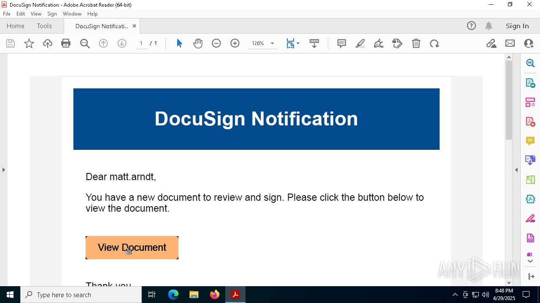The image size is (540, 303).
Task: Open the Help menu
Action: [92, 14]
